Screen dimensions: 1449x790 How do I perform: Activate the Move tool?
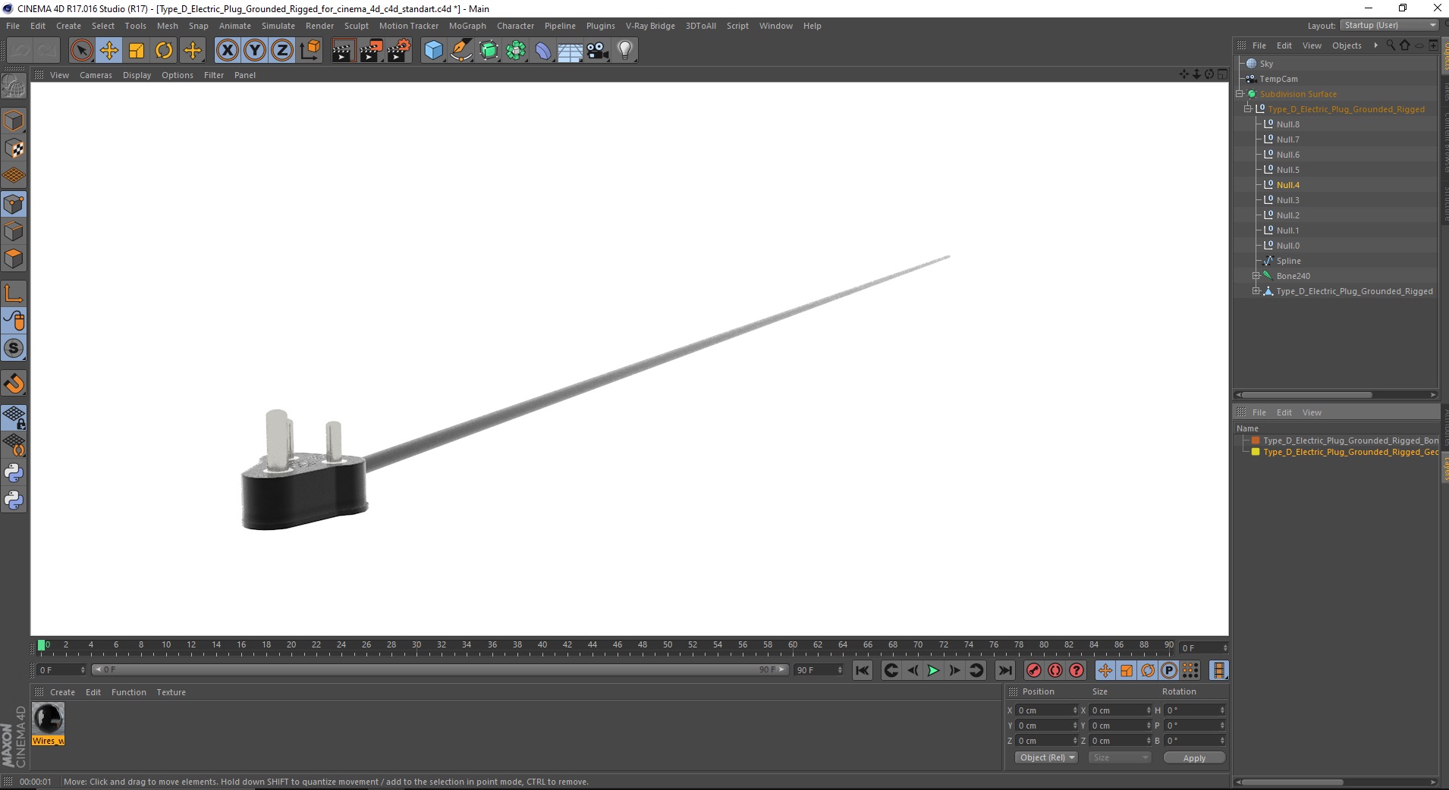click(x=109, y=51)
